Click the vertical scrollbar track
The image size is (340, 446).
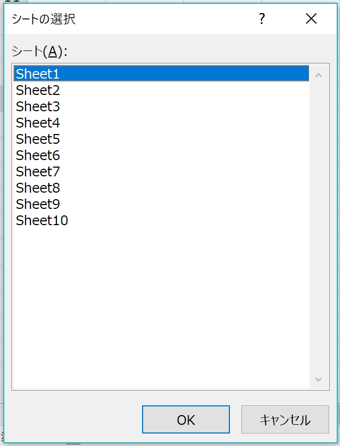pyautogui.click(x=318, y=228)
